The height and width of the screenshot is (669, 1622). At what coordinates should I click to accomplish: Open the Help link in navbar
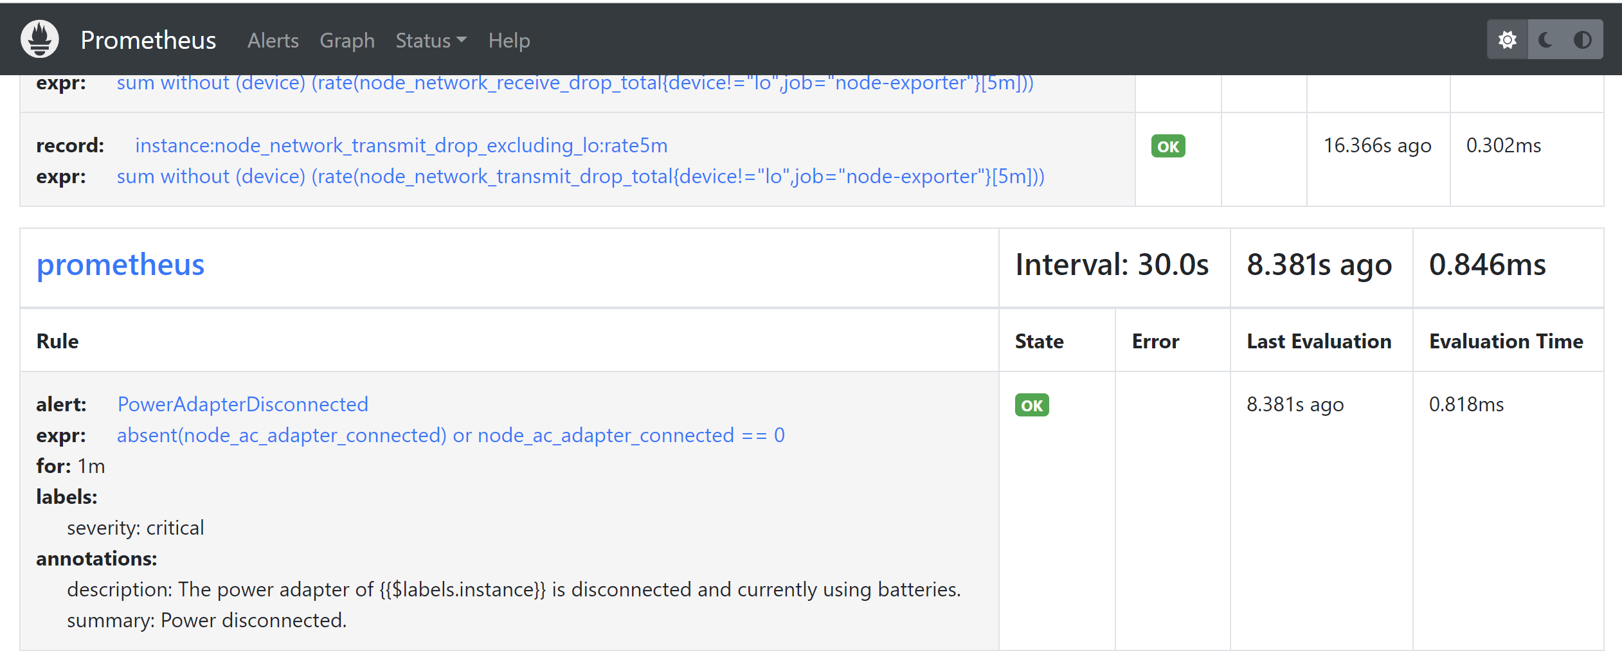509,40
